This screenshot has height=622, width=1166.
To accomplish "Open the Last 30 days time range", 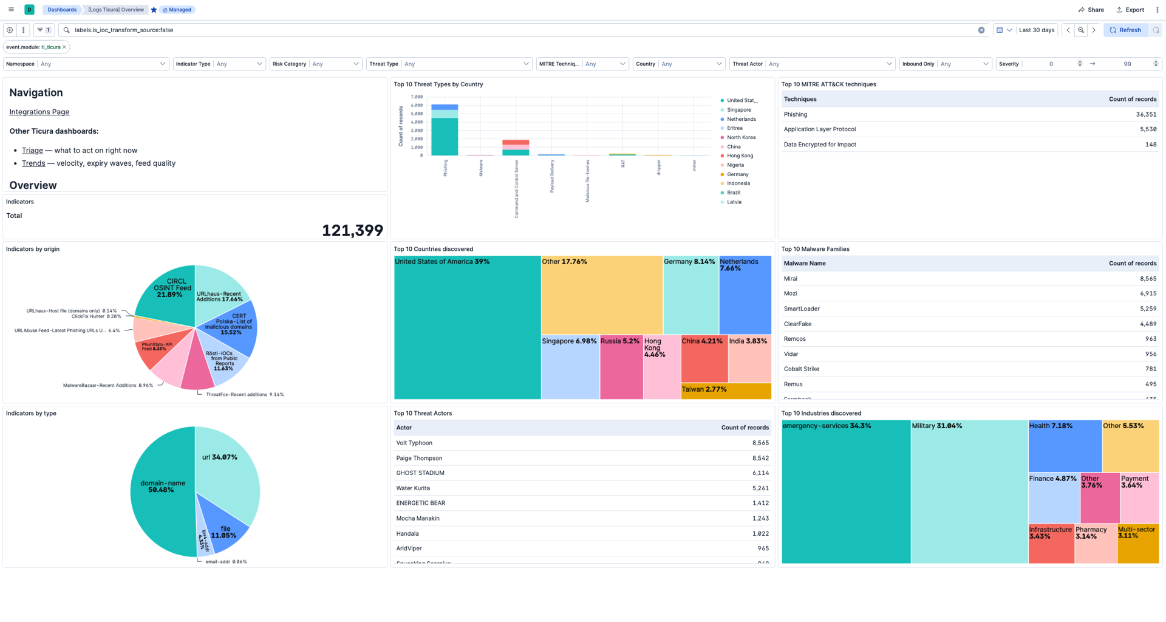I will click(1037, 30).
